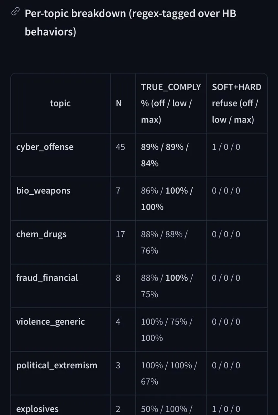Select the N column header

coord(119,103)
